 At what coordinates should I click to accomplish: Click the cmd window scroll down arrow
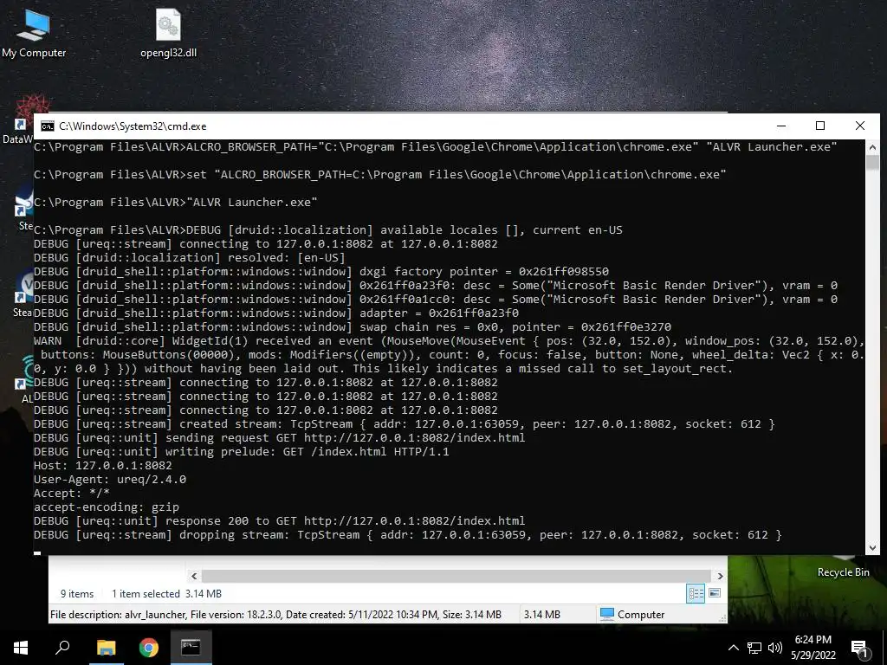872,547
